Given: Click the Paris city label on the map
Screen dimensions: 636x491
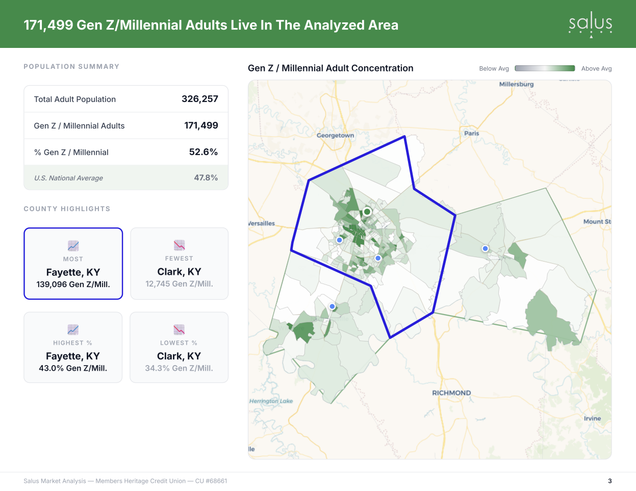Looking at the screenshot, I should pos(472,134).
